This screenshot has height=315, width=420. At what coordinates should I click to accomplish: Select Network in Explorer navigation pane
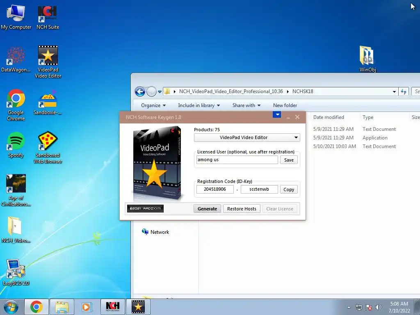(155, 232)
